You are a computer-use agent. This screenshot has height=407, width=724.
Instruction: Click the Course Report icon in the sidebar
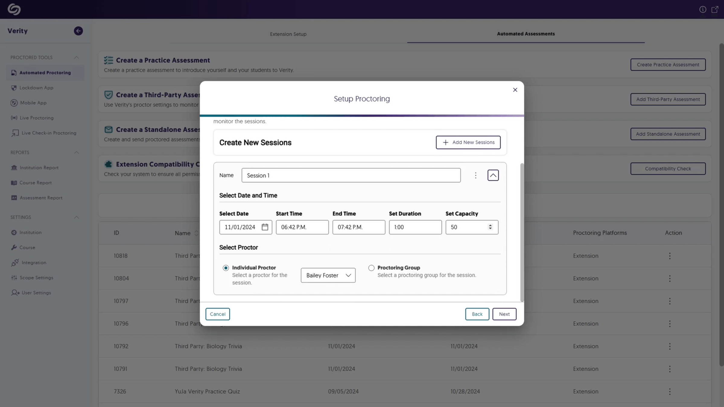coord(14,183)
